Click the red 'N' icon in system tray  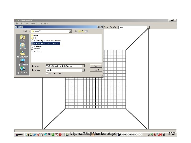pyautogui.click(x=160, y=135)
